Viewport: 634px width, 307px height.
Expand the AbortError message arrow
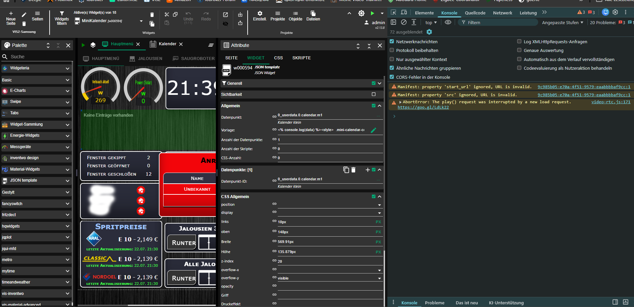(x=400, y=102)
